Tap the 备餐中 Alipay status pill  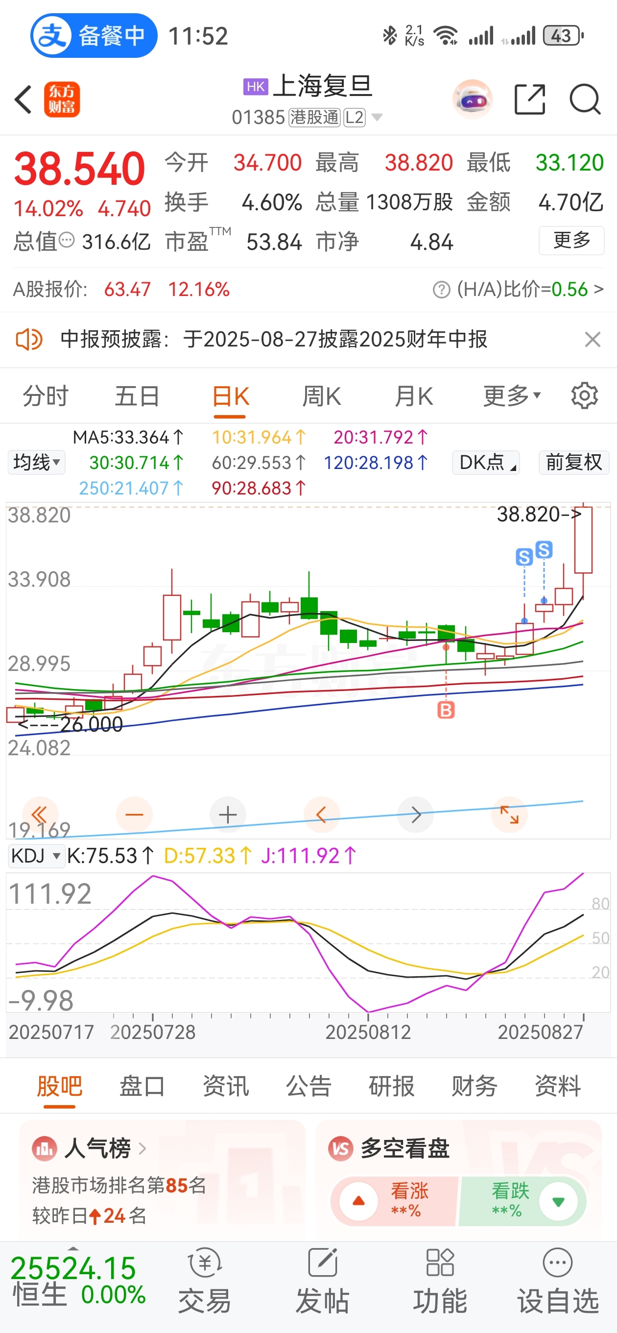(x=94, y=36)
